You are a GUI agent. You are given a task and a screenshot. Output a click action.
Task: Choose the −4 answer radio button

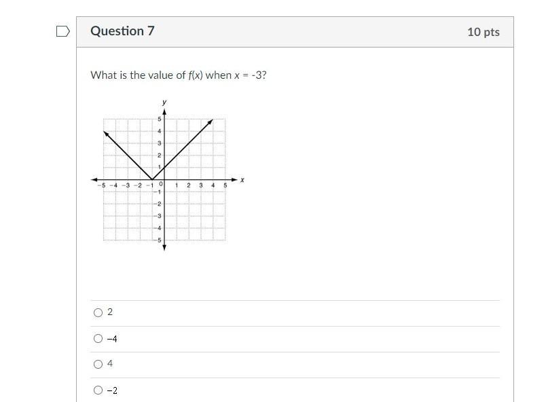pos(98,338)
